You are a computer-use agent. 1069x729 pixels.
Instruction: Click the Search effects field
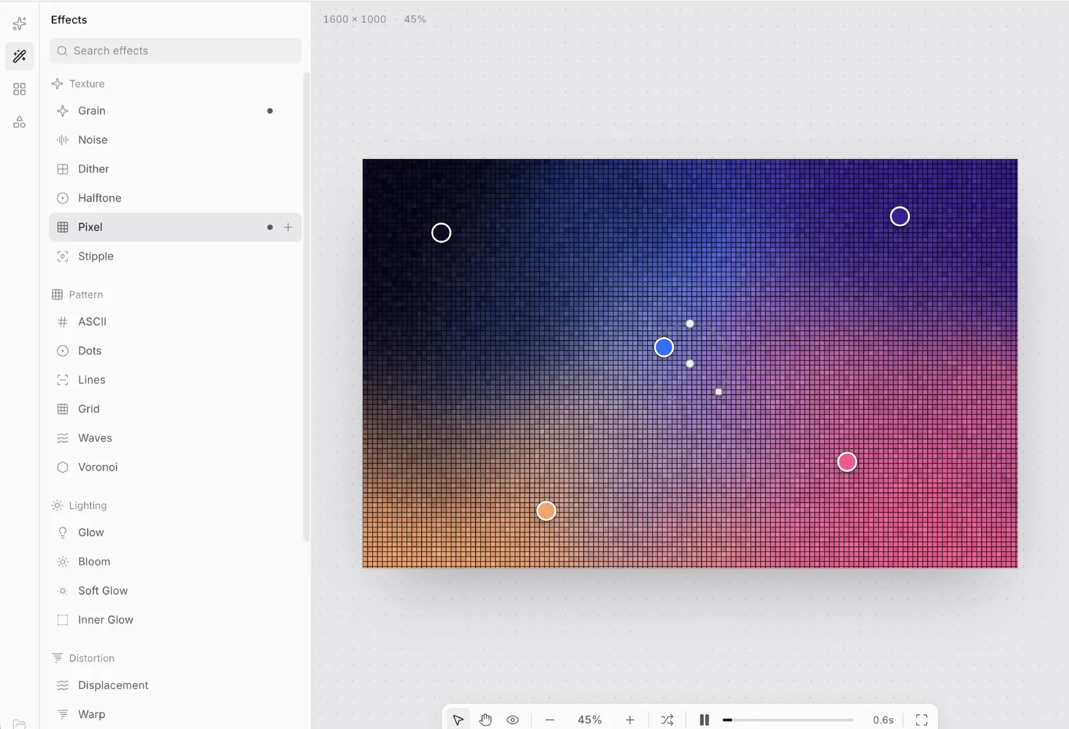point(176,51)
